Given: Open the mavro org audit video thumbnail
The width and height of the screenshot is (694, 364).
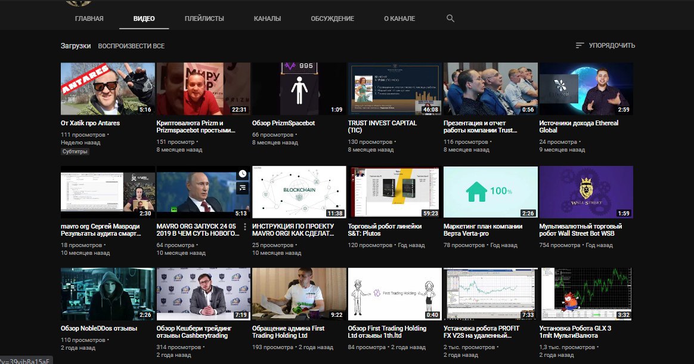Looking at the screenshot, I should pos(107,192).
